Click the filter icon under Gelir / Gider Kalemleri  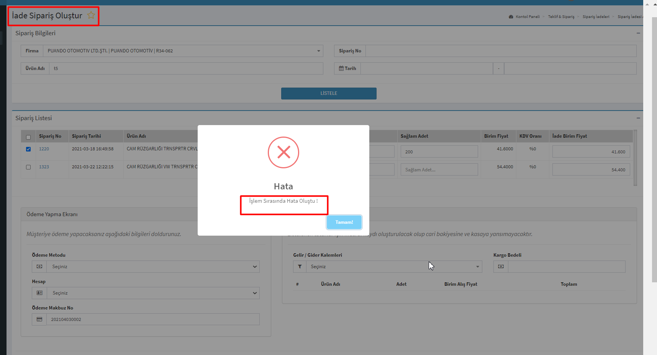[300, 267]
